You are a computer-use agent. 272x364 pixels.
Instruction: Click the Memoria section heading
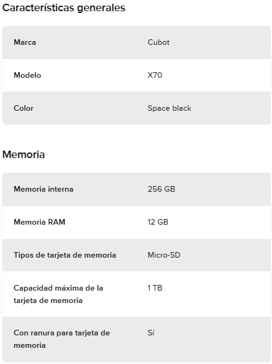pyautogui.click(x=24, y=154)
